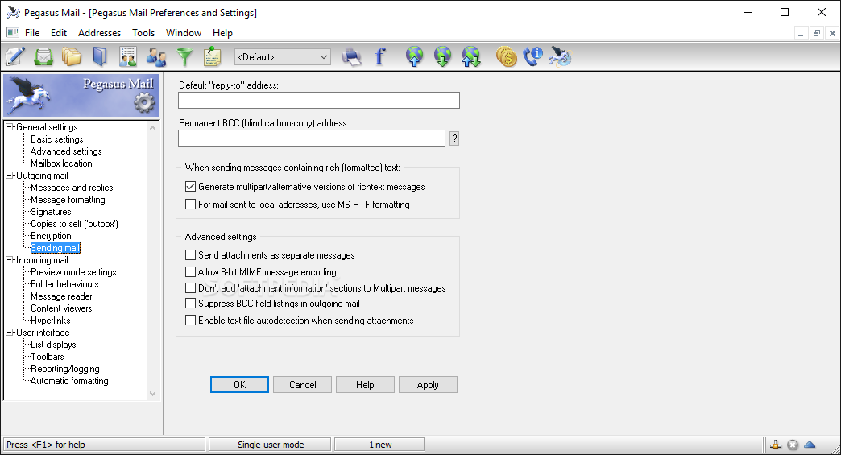Viewport: 841px width, 455px height.
Task: Check Don't add attachment information sections
Action: pos(190,287)
